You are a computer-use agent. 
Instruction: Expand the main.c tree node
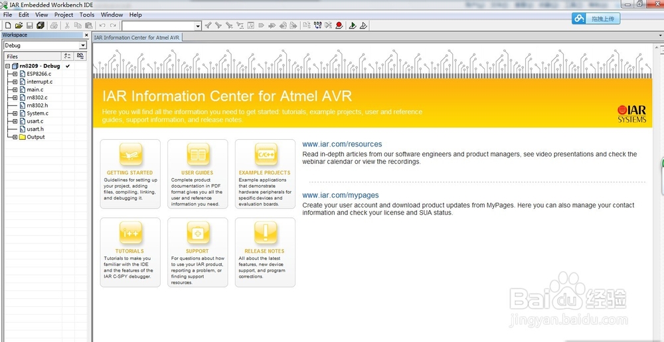(15, 89)
